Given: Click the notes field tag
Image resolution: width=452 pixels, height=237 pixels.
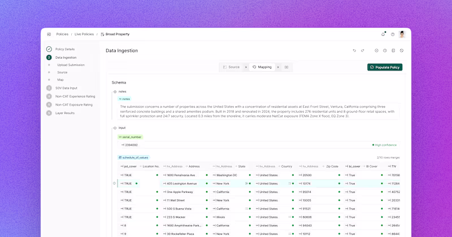Looking at the screenshot, I should [x=124, y=99].
